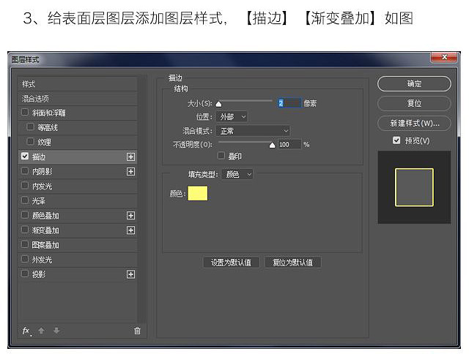Click the opacity 100 value field
Viewport: 469px width, 354px height.
click(x=289, y=145)
